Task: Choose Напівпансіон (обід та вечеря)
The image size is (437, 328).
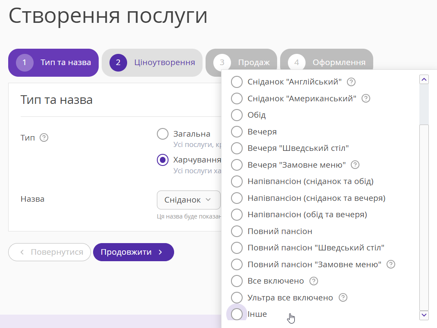Action: (237, 215)
